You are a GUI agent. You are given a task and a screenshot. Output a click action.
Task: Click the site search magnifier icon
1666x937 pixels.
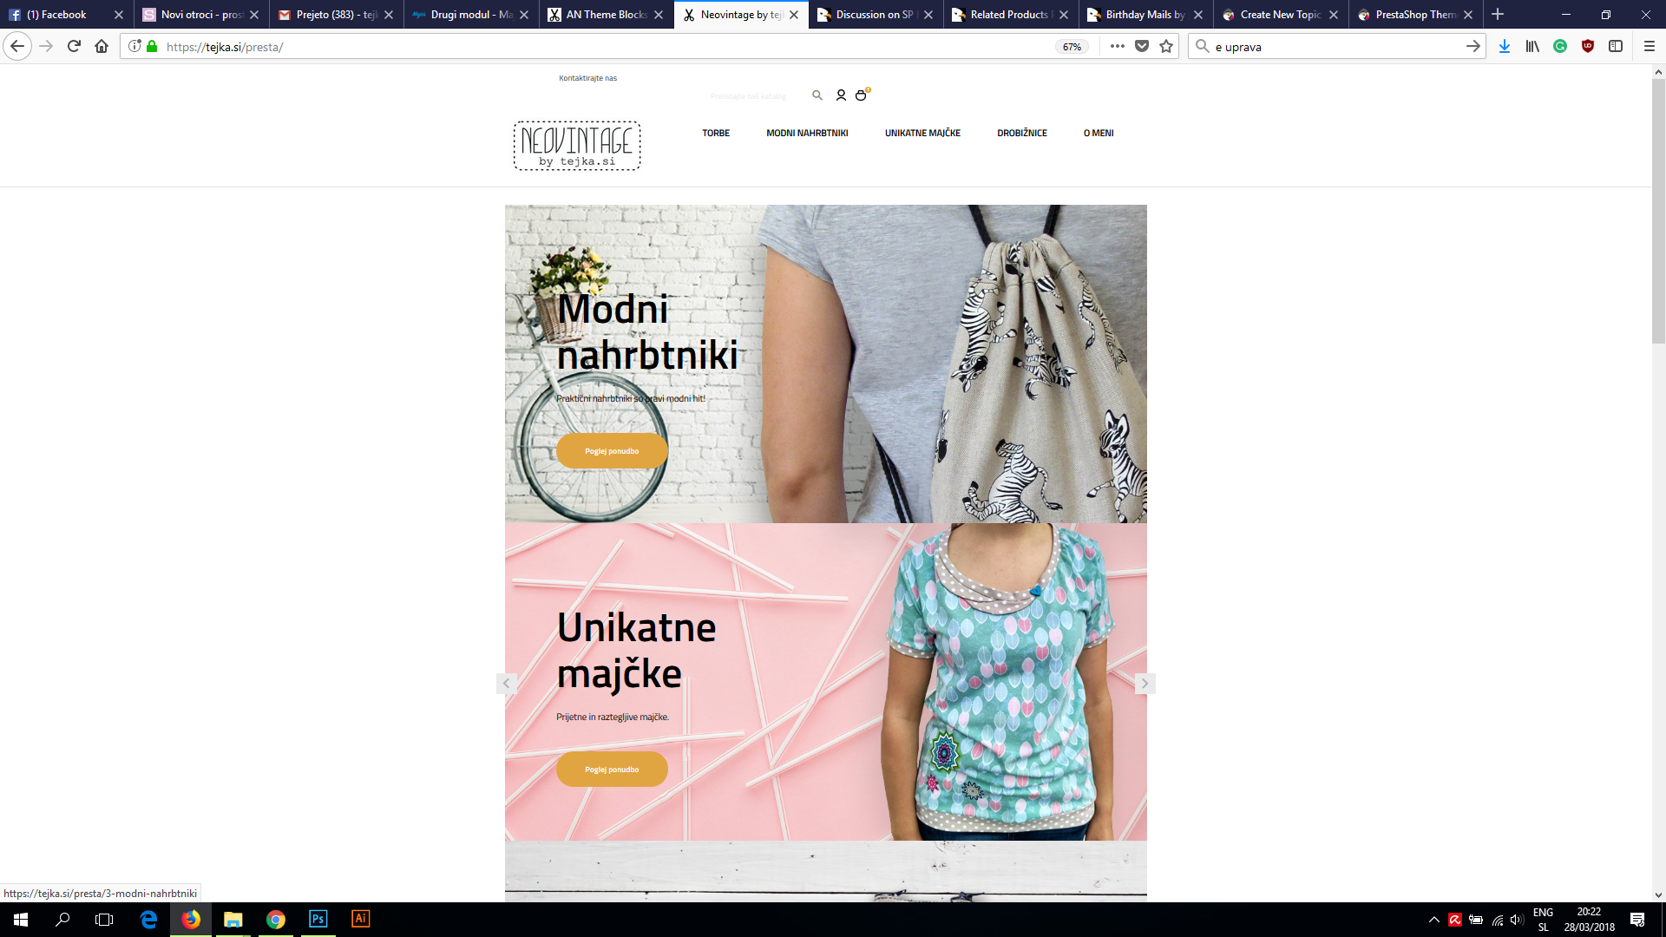tap(817, 95)
